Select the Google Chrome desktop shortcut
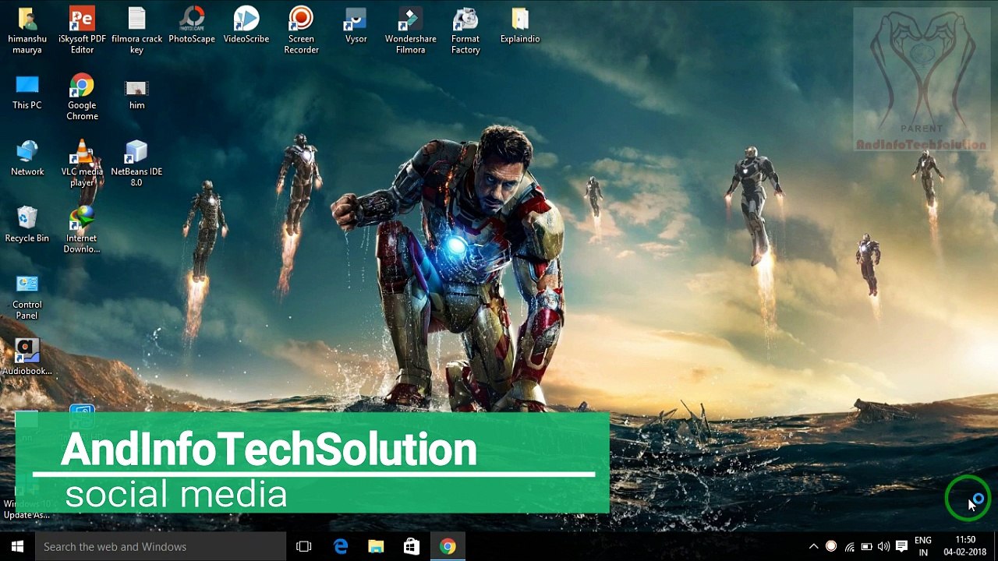 coord(82,97)
